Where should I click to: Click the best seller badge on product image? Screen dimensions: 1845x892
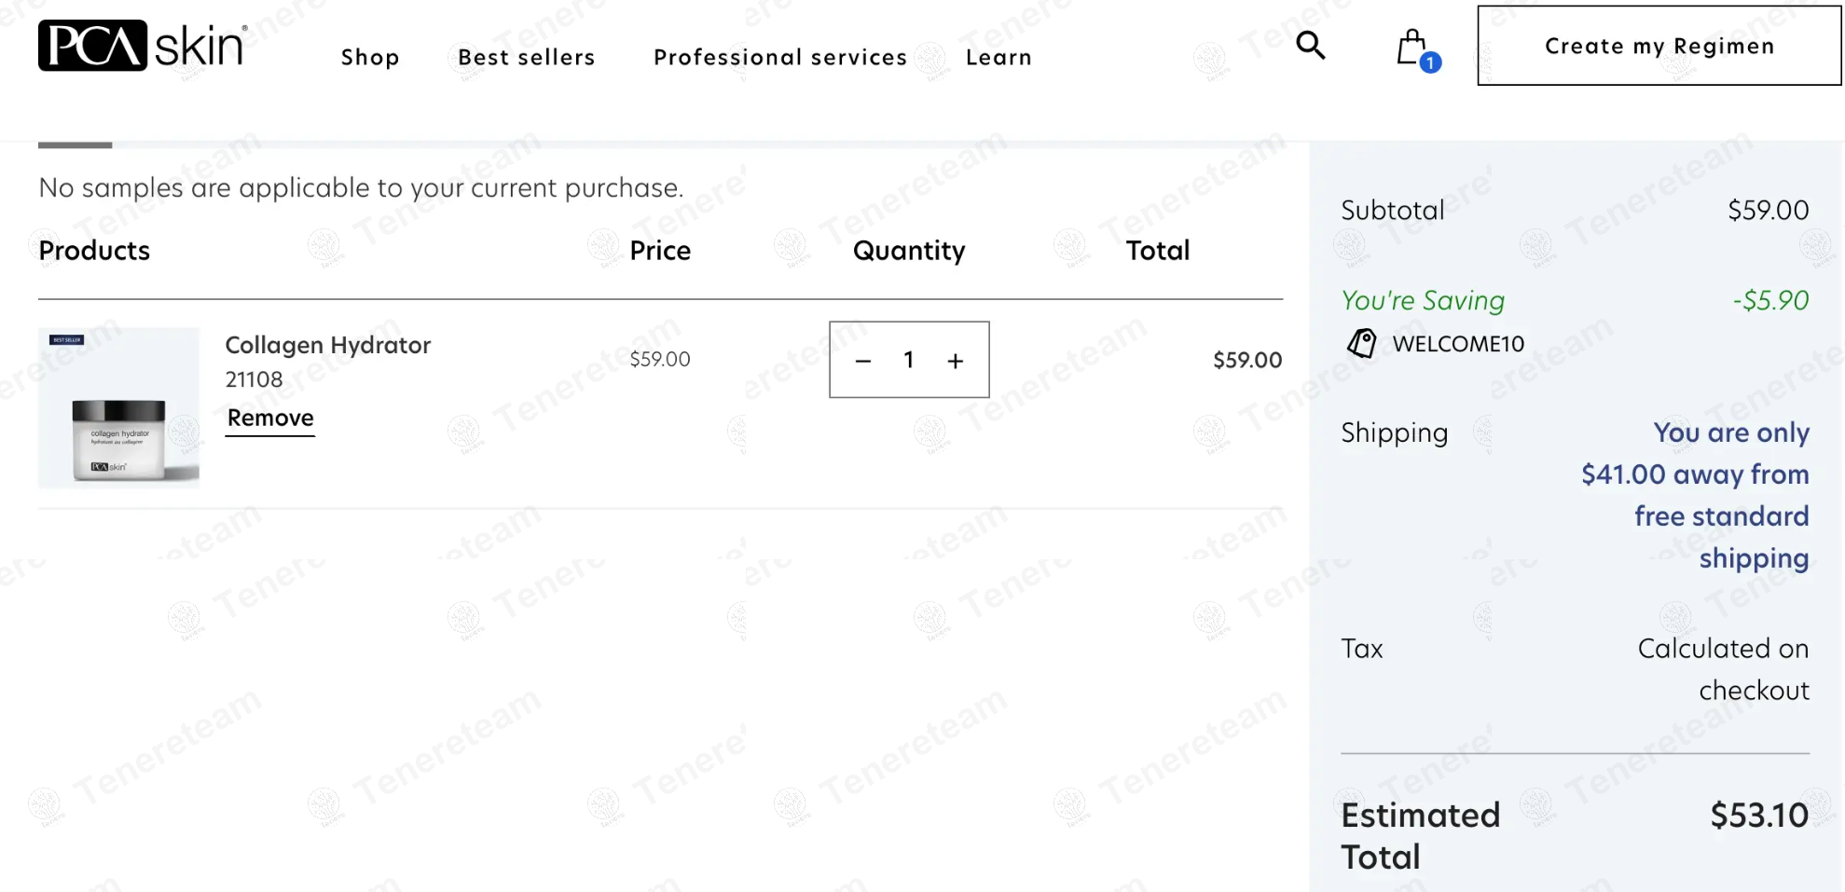point(66,339)
